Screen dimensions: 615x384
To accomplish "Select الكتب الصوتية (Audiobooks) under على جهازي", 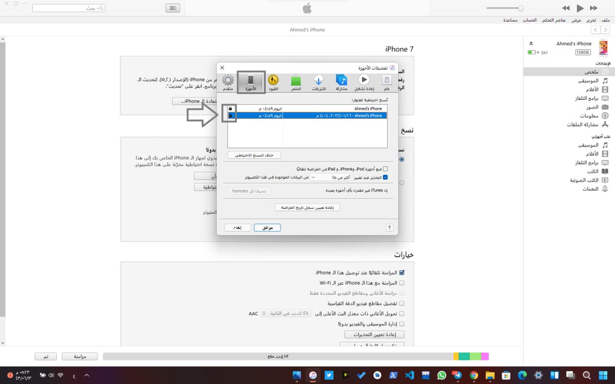I will (x=569, y=180).
